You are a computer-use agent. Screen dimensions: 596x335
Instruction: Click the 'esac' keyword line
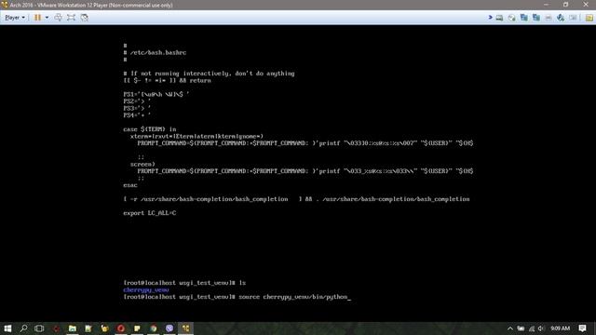tap(130, 185)
